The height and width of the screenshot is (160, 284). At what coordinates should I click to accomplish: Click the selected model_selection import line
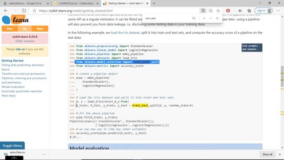pyautogui.click(x=117, y=62)
